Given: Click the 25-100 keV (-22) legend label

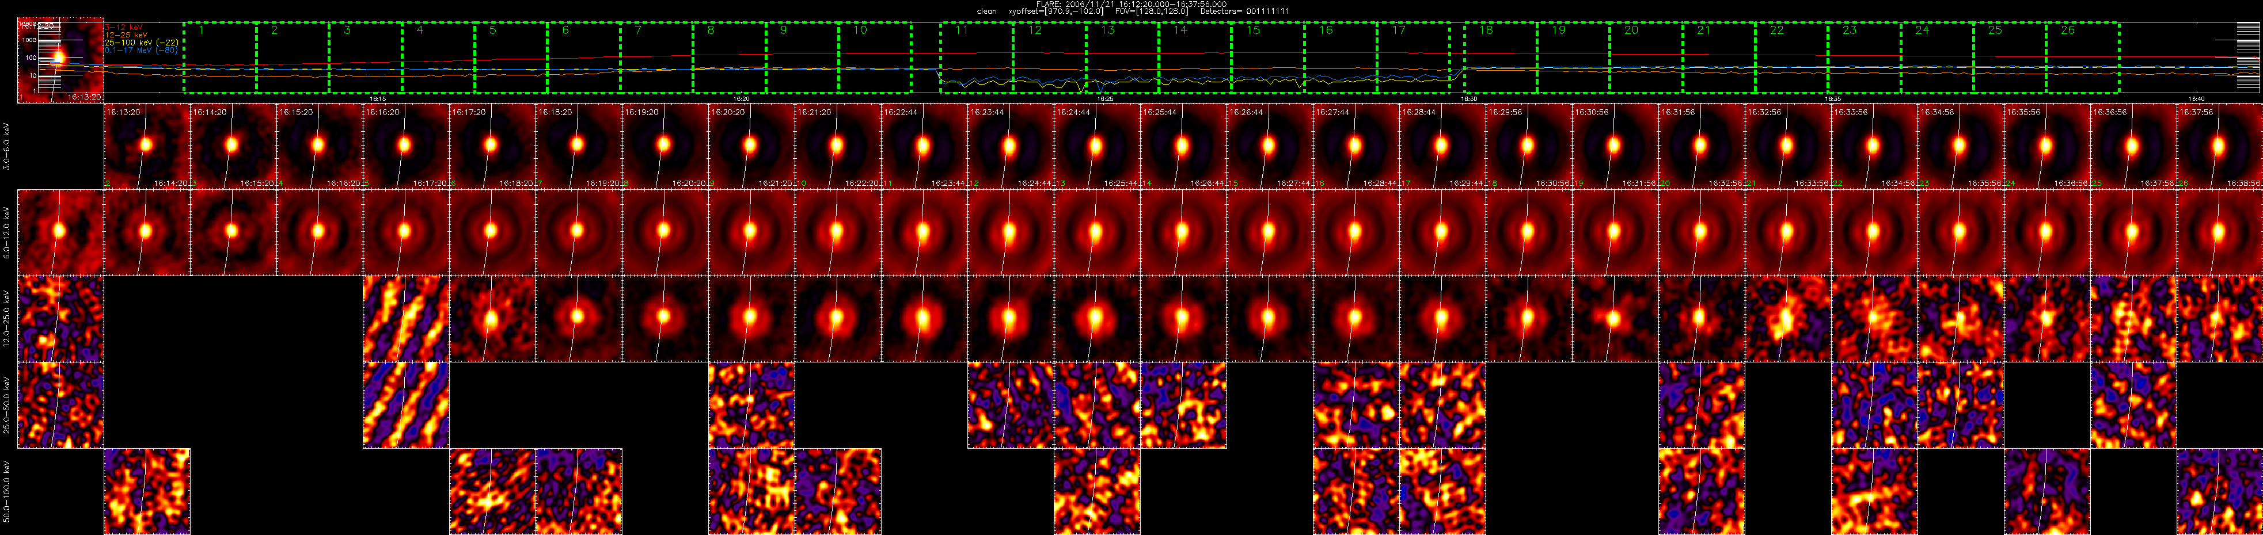Looking at the screenshot, I should pos(142,43).
